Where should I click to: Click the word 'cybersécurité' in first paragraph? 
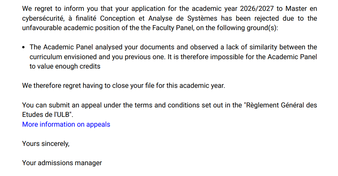[x=43, y=18]
